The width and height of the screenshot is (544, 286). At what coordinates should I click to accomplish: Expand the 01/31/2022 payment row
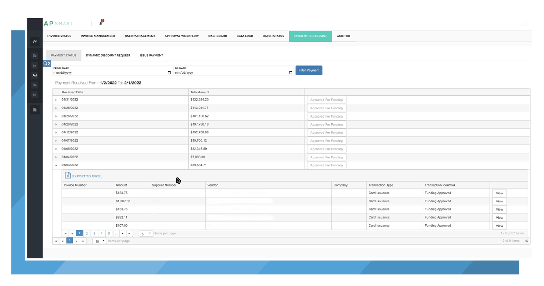pos(56,100)
